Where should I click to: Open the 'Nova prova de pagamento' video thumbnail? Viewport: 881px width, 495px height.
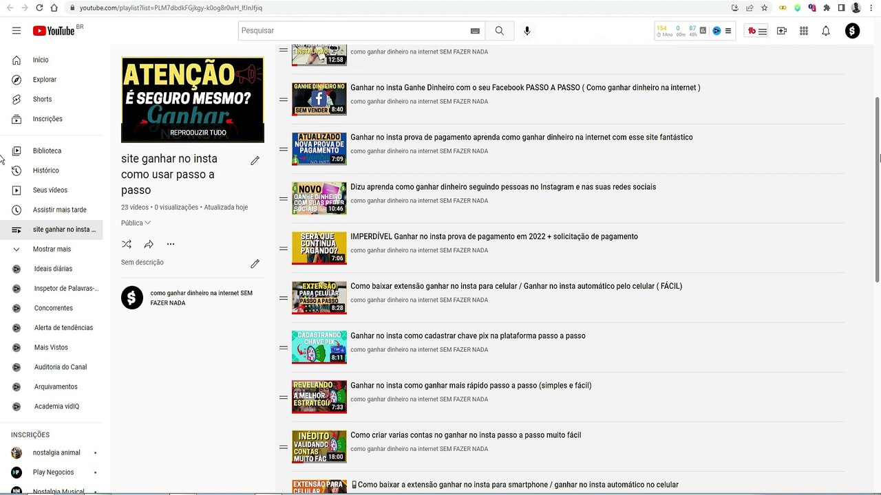(x=319, y=148)
